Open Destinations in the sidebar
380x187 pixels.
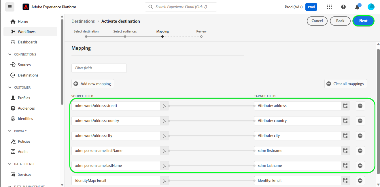(x=30, y=75)
